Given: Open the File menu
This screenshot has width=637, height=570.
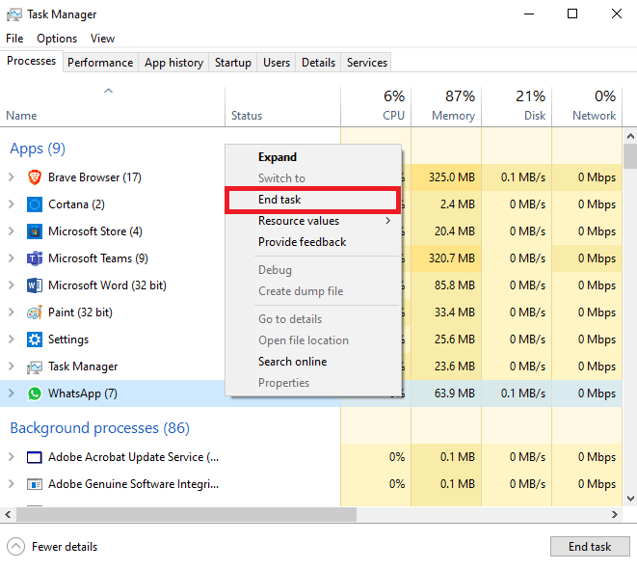Looking at the screenshot, I should click(14, 39).
